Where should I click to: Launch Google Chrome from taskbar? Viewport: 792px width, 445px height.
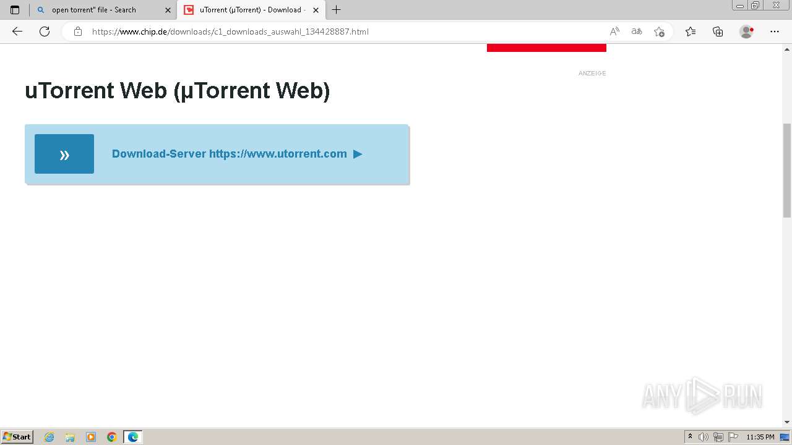(112, 437)
